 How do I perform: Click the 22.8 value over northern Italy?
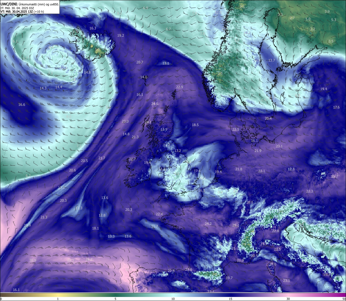tap(275, 231)
